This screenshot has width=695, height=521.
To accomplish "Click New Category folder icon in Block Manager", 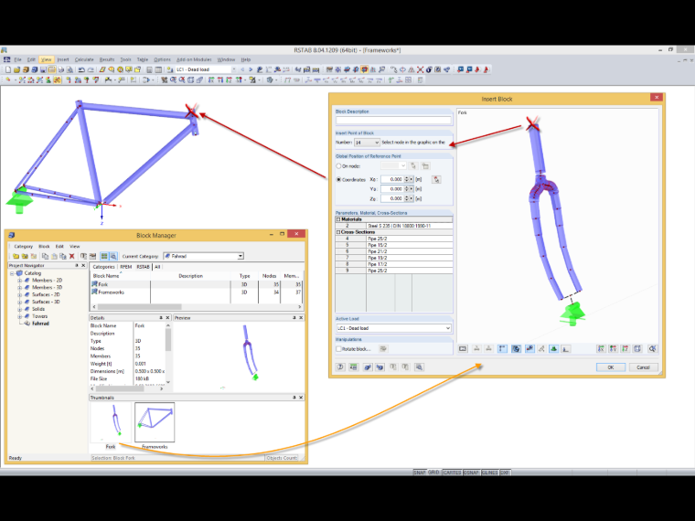I will [16, 256].
